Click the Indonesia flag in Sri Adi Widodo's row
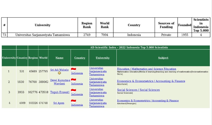 point(73,70)
